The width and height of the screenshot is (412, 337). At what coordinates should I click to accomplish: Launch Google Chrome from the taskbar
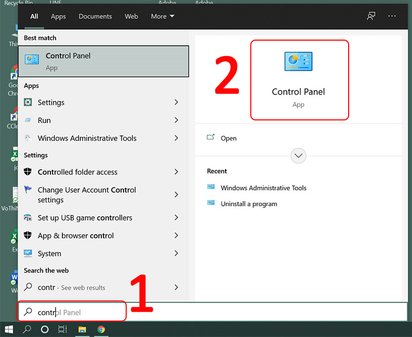tap(101, 329)
